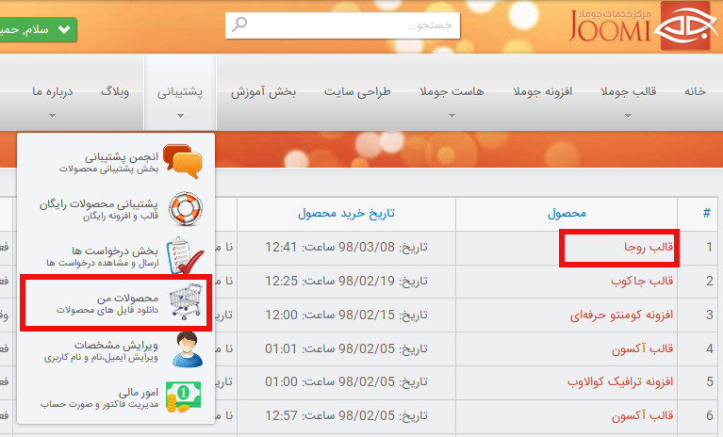Focus the جستجو search field

pyautogui.click(x=342, y=25)
